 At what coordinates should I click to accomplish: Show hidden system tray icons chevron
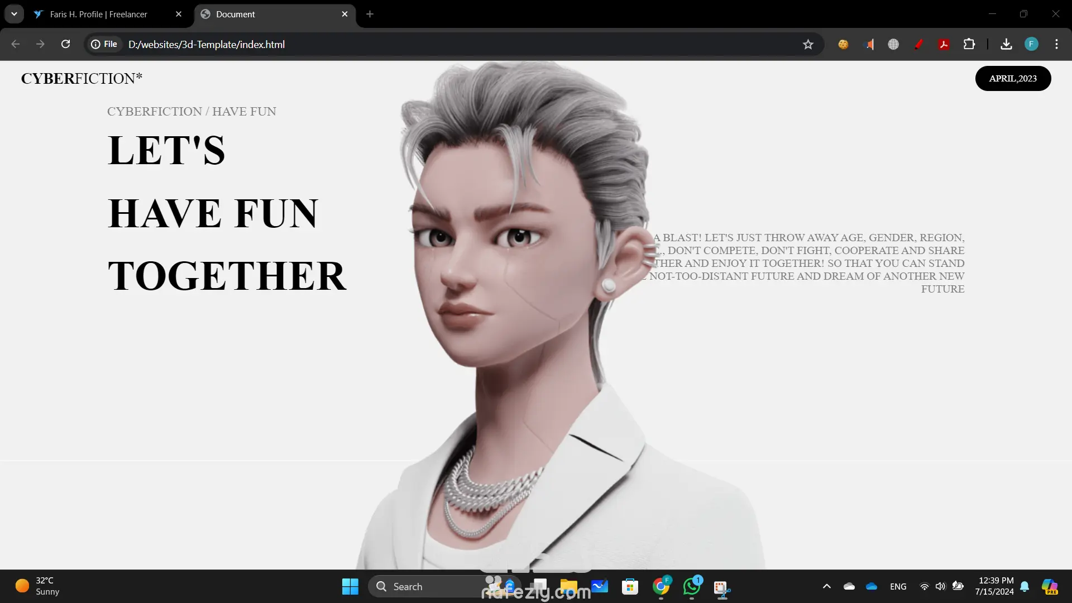tap(827, 586)
